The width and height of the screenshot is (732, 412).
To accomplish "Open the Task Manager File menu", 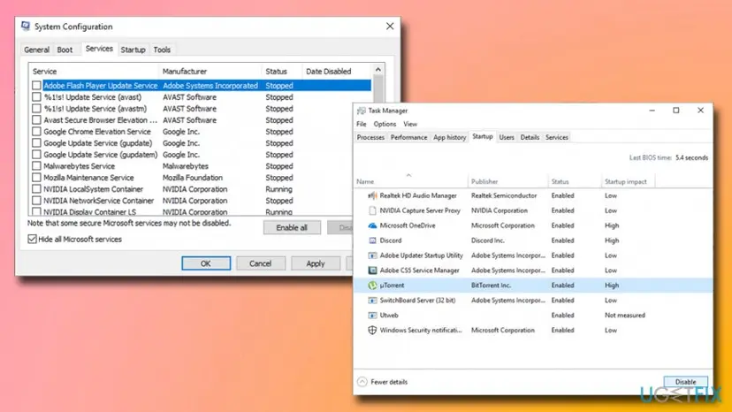I will click(x=362, y=125).
